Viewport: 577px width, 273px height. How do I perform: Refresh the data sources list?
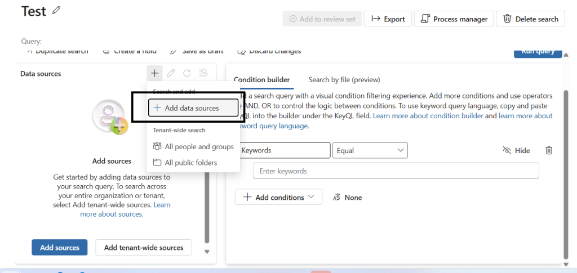pos(187,74)
